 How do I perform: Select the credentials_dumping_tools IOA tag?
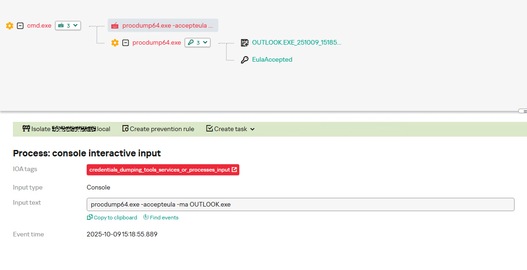[159, 169]
